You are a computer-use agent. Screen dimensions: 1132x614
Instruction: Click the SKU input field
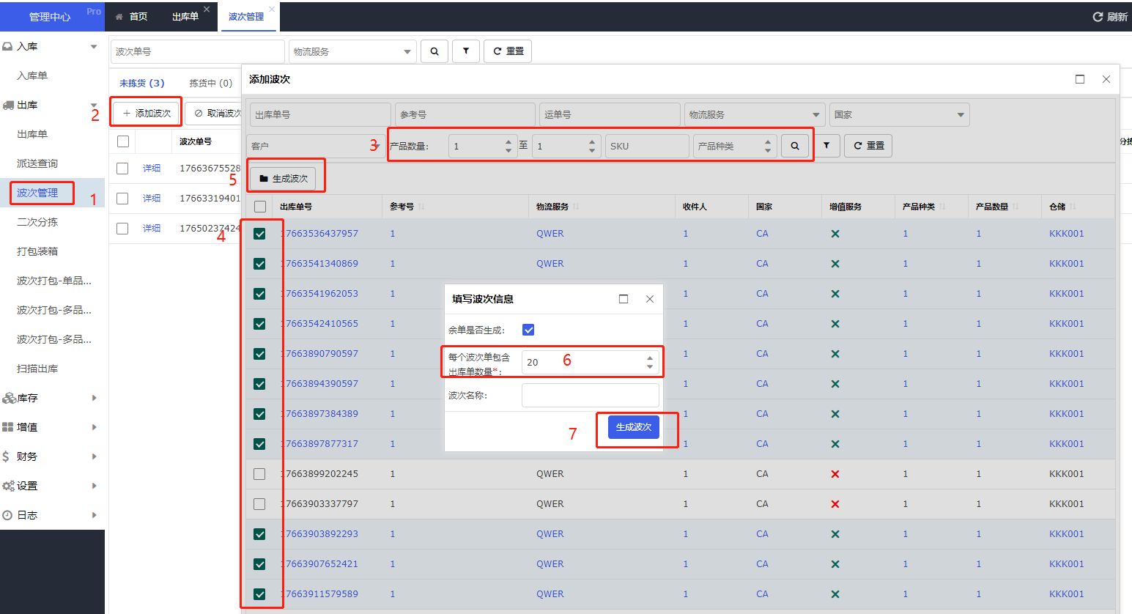tap(647, 146)
